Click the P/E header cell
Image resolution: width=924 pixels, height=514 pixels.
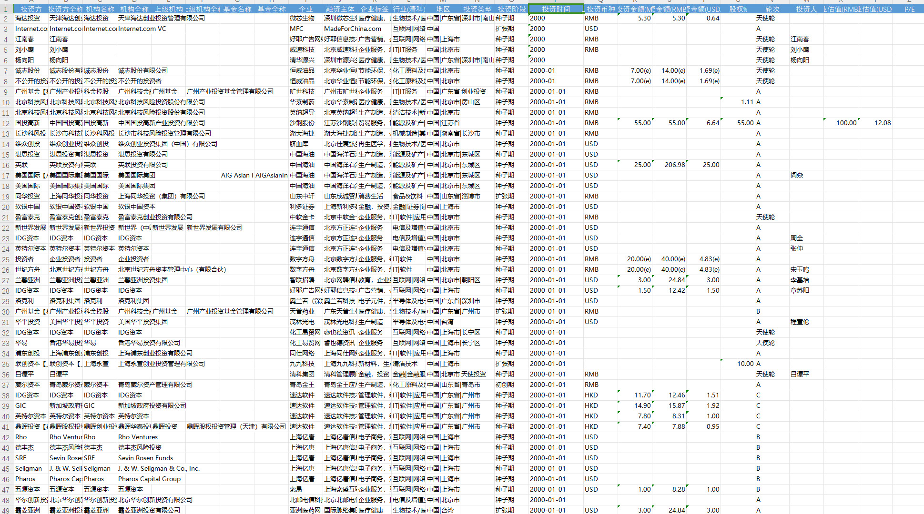909,9
